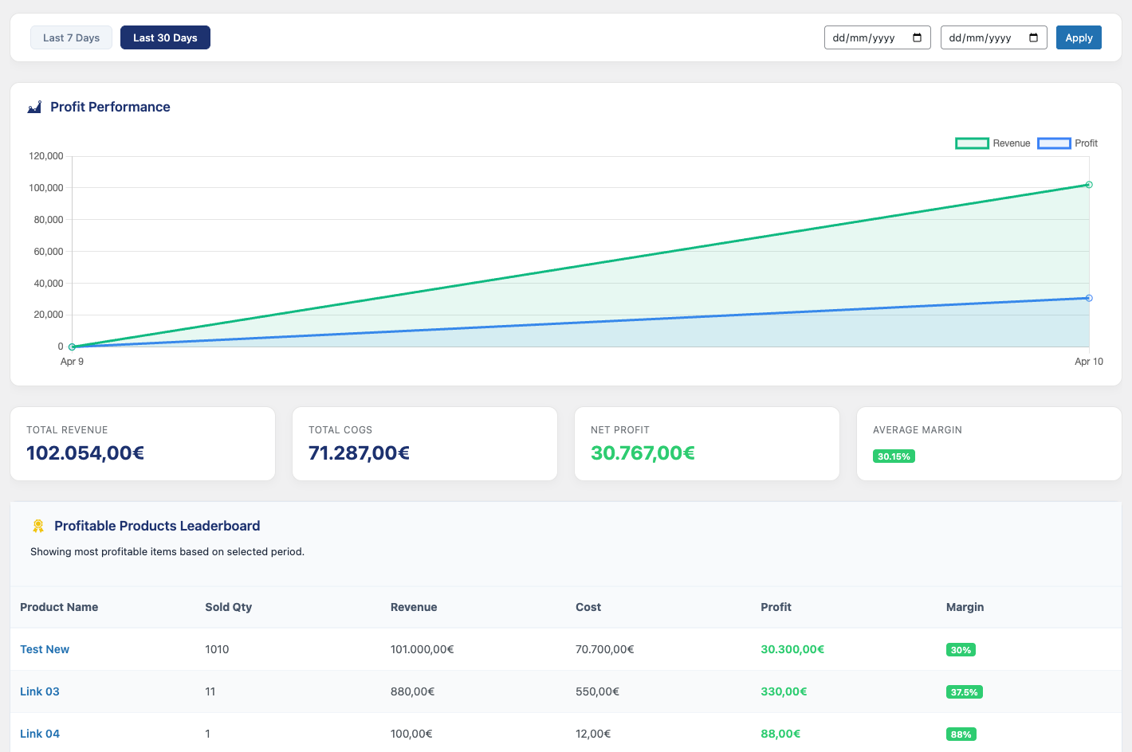Switch to Last 7 Days view
The image size is (1132, 752).
(71, 37)
